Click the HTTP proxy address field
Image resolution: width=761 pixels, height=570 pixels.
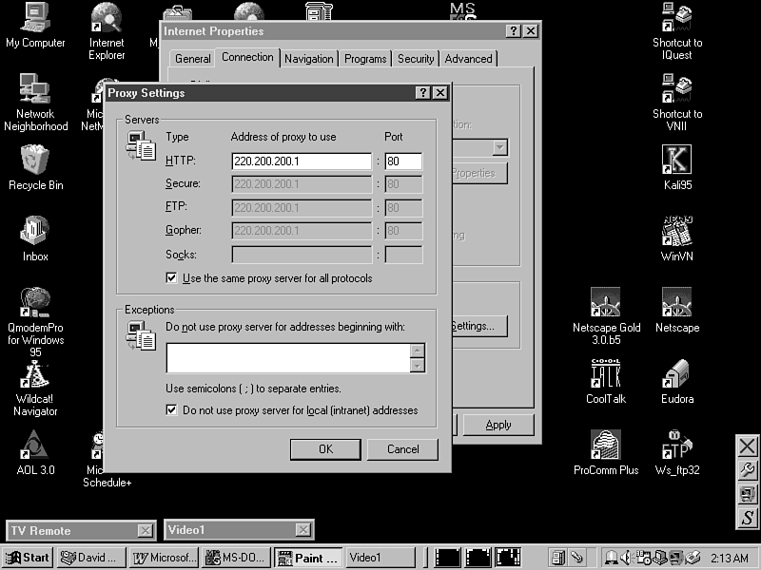pyautogui.click(x=302, y=161)
